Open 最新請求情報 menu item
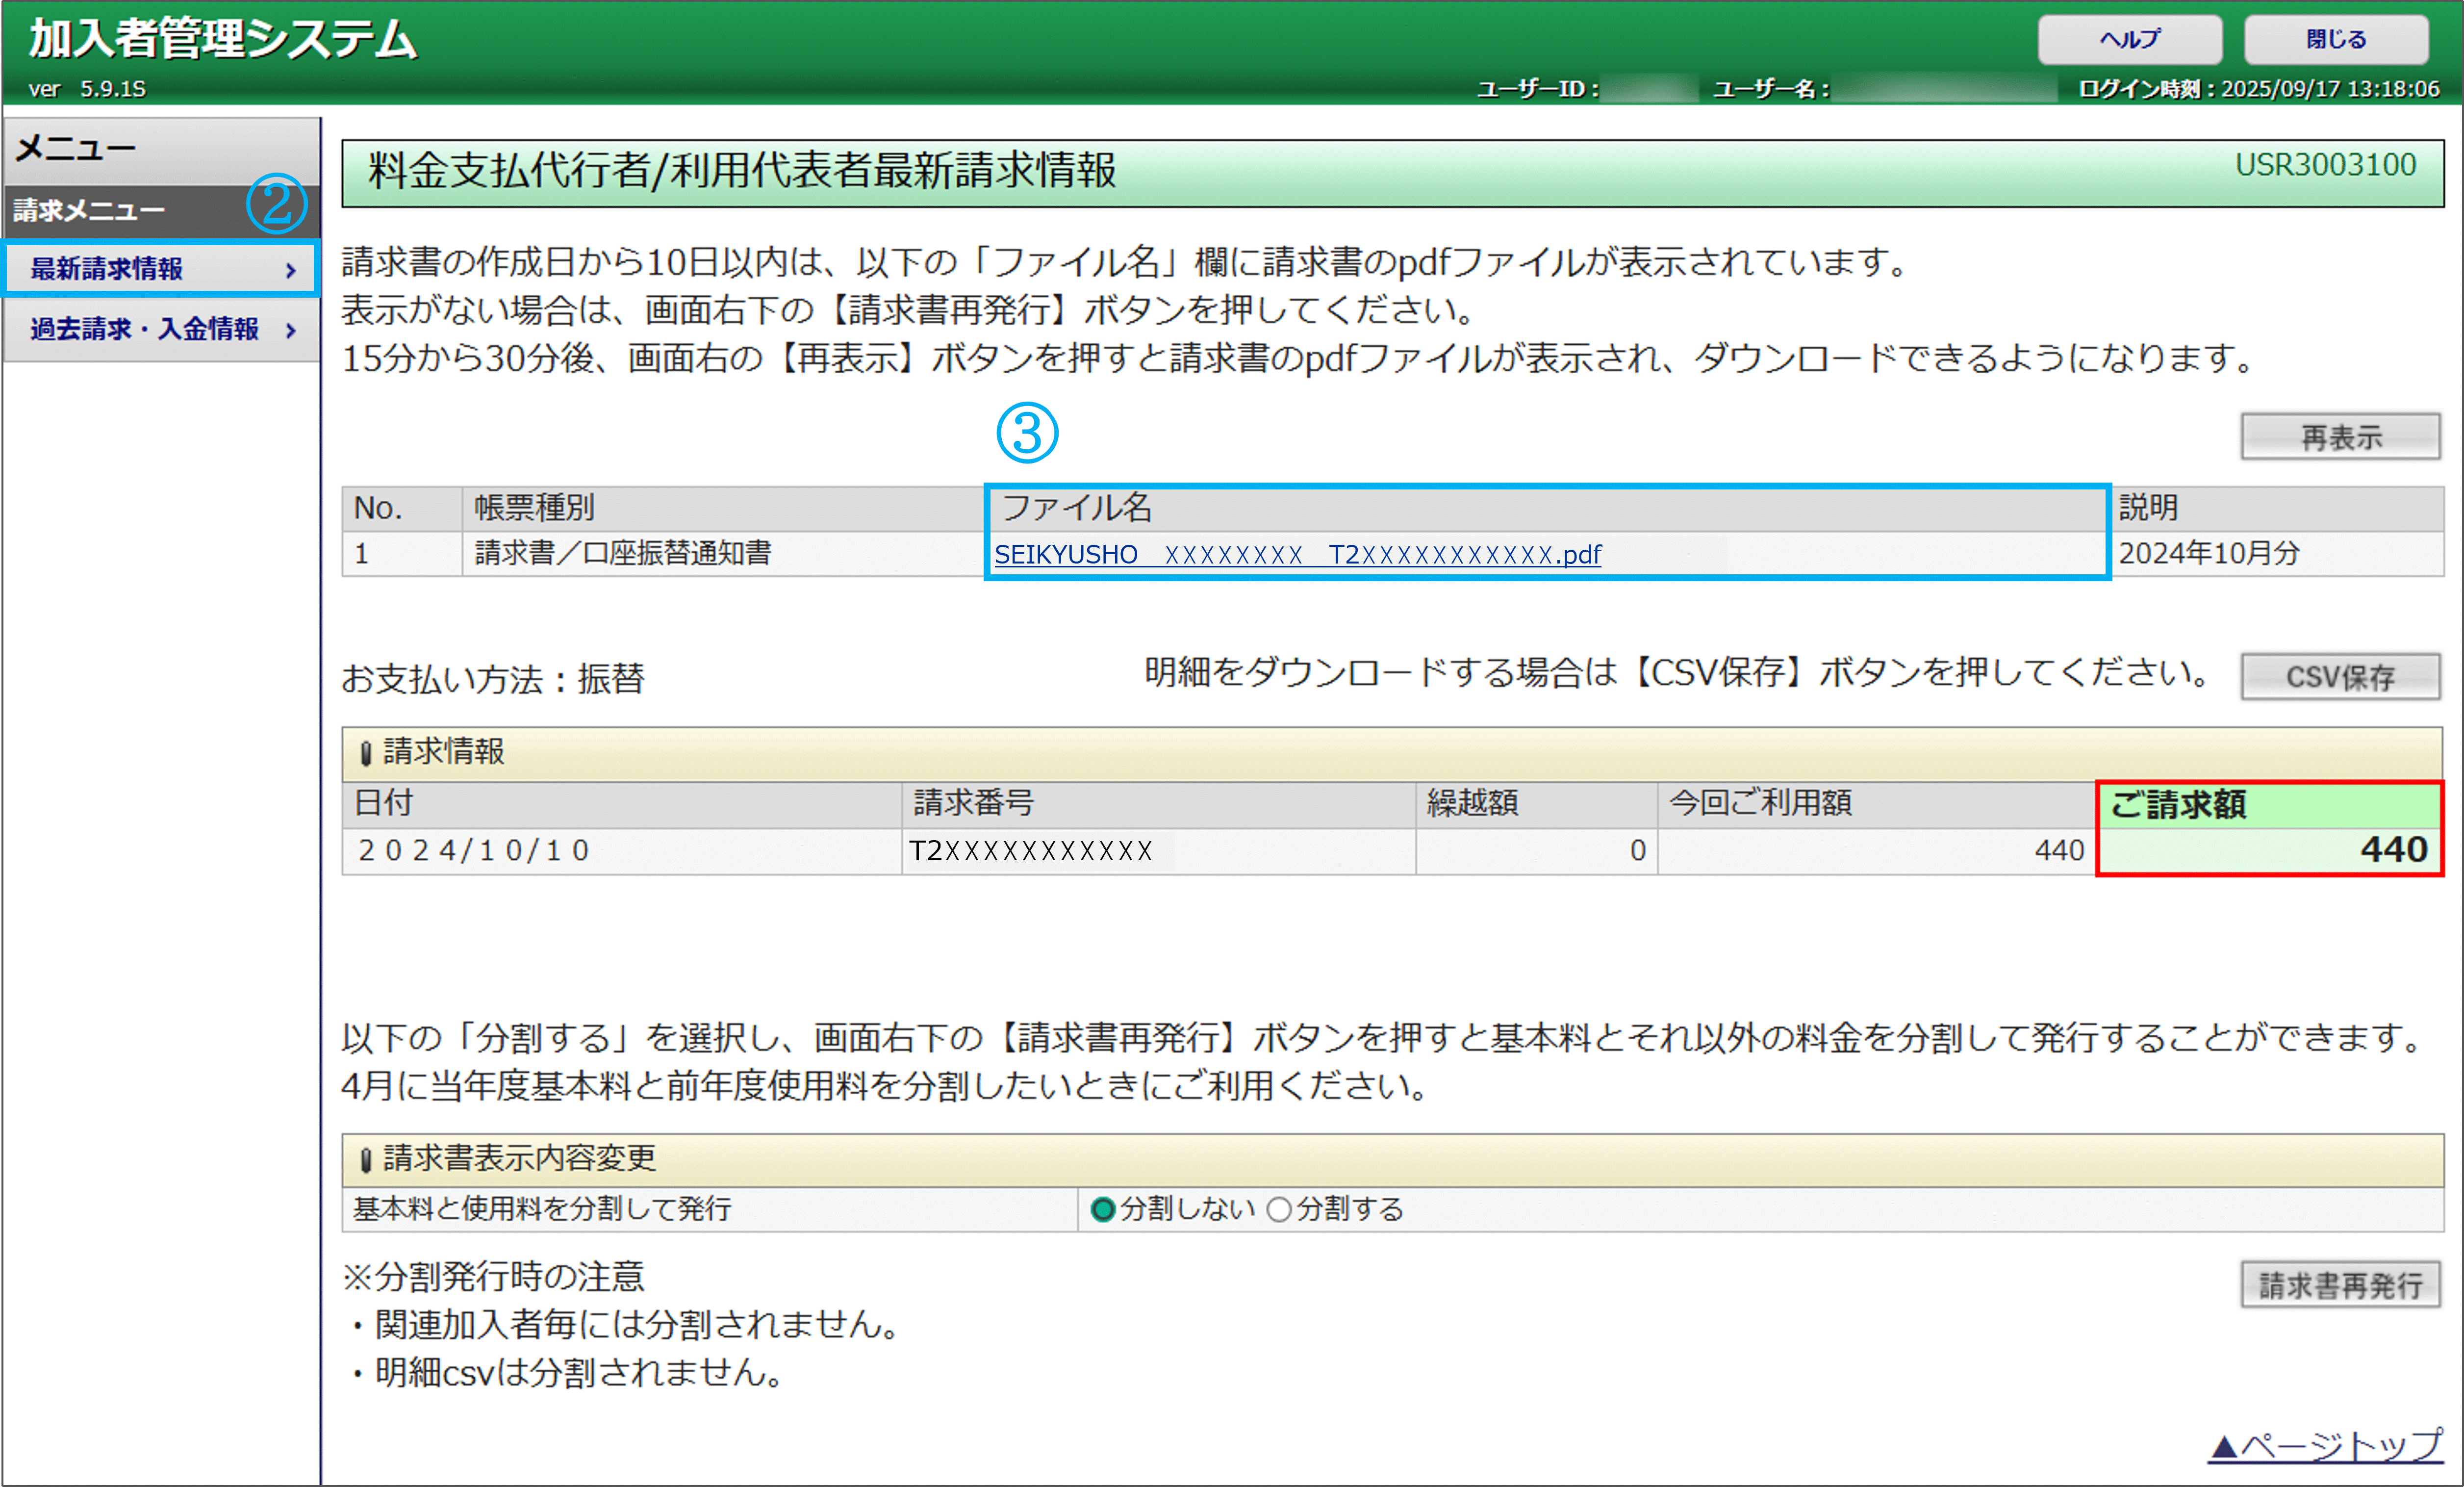 click(x=107, y=269)
